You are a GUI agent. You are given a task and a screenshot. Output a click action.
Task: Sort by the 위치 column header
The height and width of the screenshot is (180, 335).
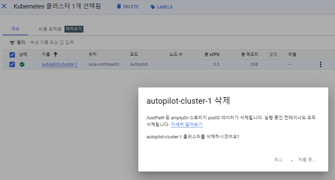pyautogui.click(x=93, y=54)
